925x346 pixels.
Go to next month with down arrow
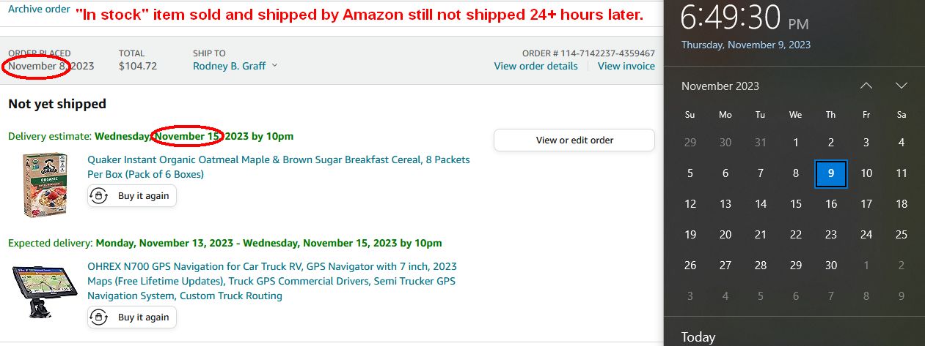[902, 86]
